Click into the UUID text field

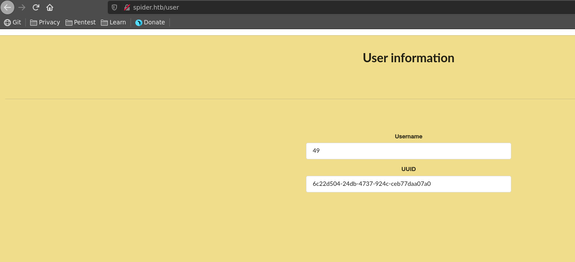tap(408, 184)
